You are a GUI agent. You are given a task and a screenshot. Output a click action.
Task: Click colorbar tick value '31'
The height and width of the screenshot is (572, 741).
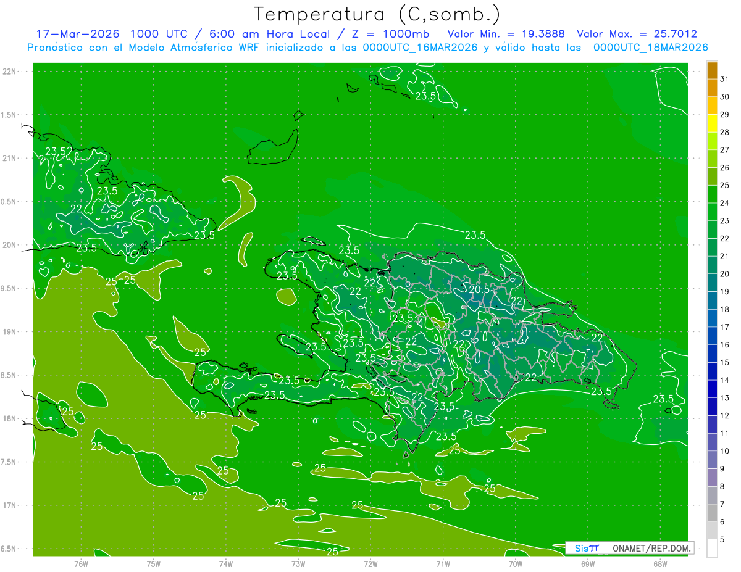click(724, 79)
